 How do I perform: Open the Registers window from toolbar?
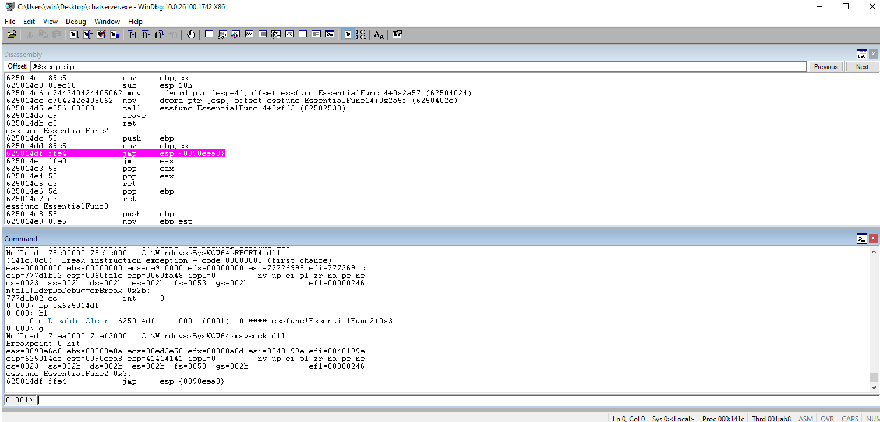249,35
